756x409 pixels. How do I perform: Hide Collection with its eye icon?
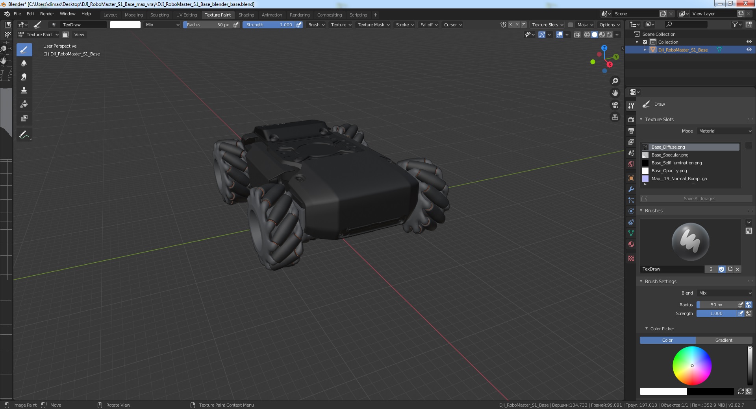pyautogui.click(x=749, y=42)
